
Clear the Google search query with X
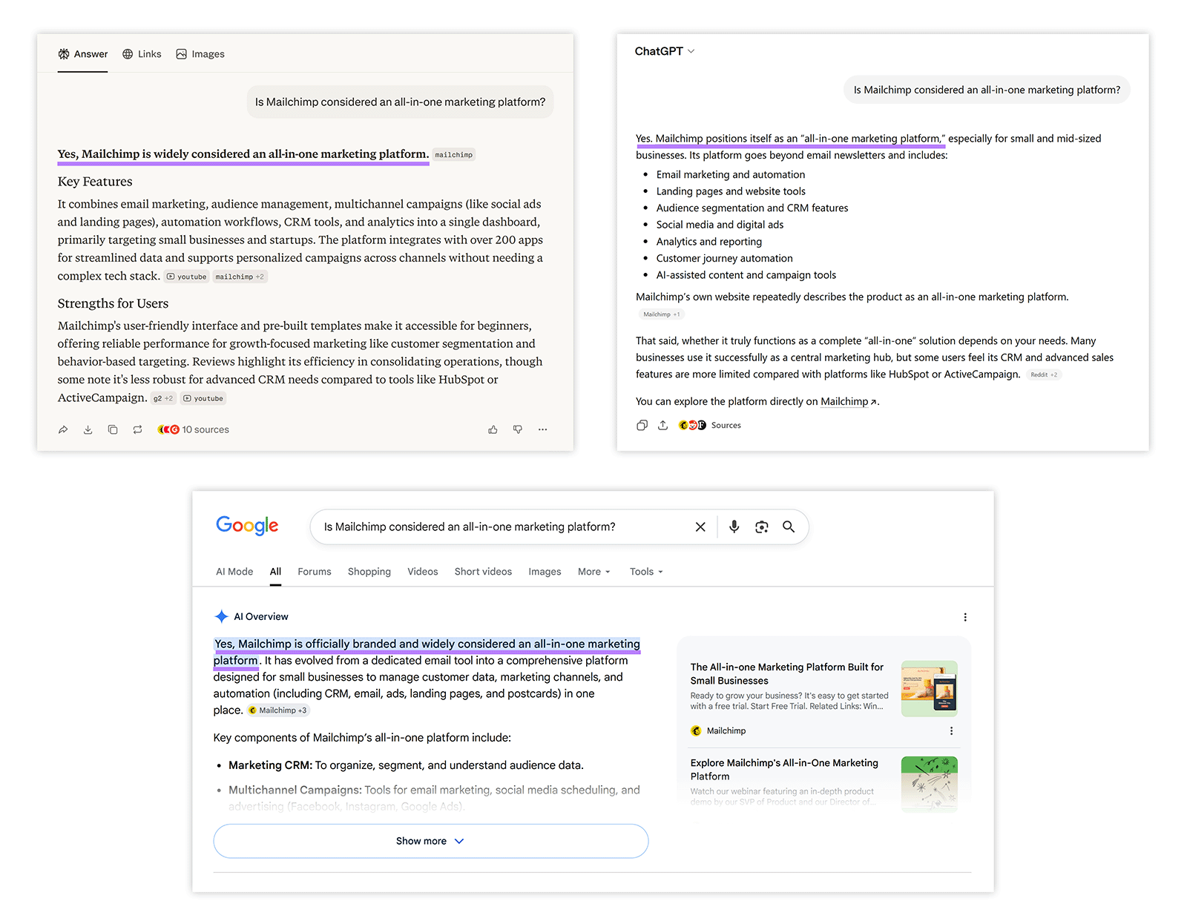700,527
